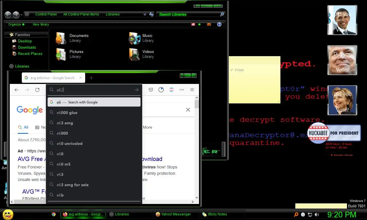Select All Control Panel Items breadcrumb
This screenshot has height=220, width=367.
coord(81,14)
